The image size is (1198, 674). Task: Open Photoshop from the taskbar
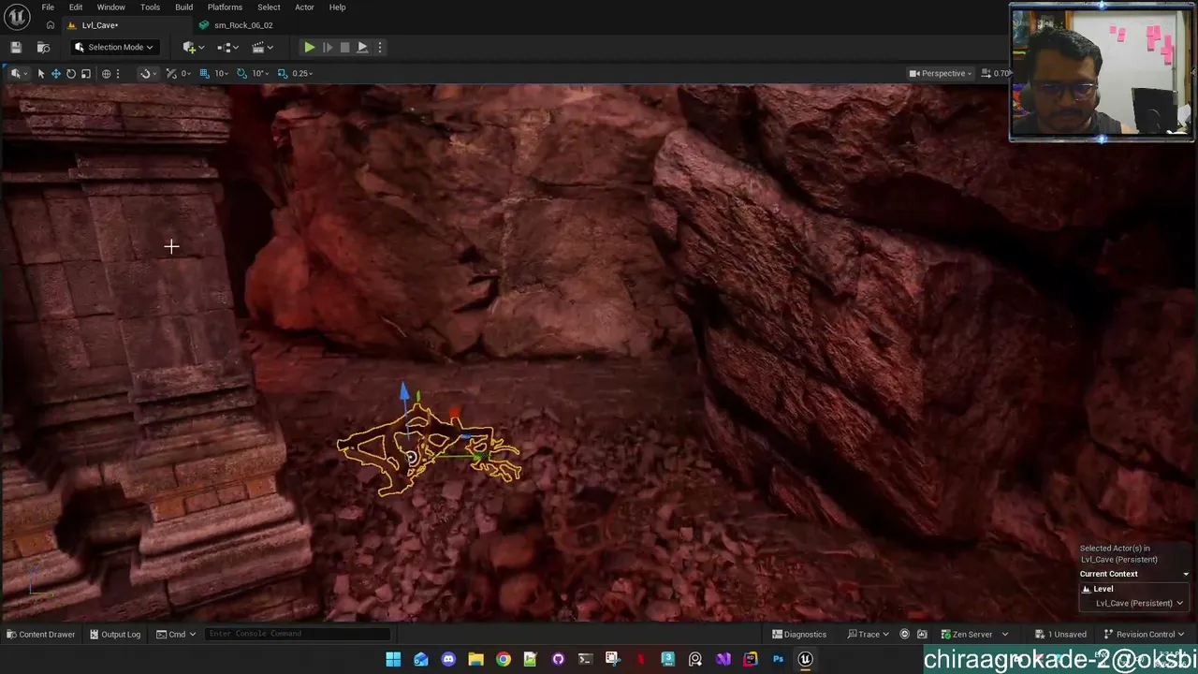(778, 659)
